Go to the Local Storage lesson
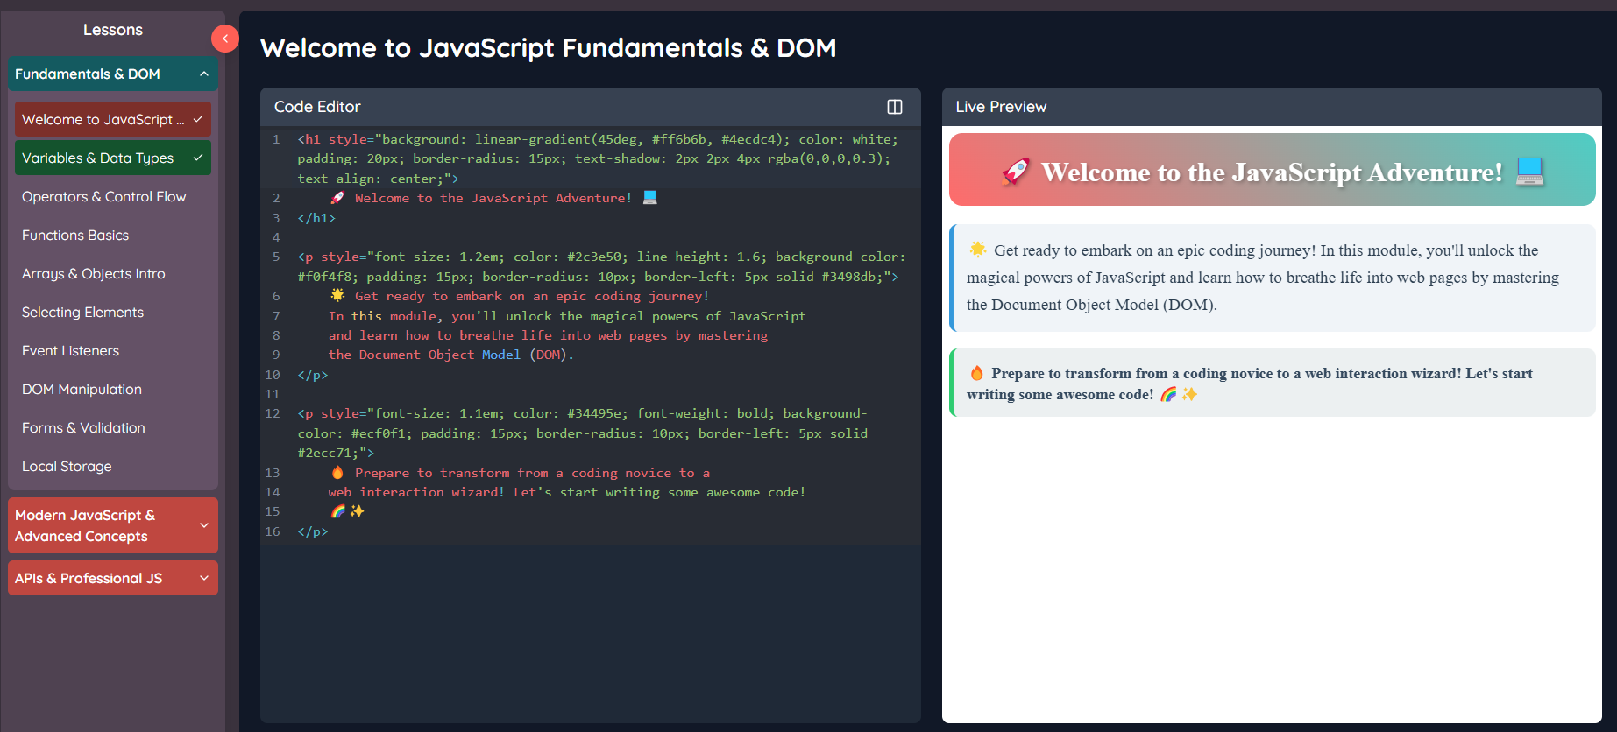Image resolution: width=1617 pixels, height=732 pixels. [113, 466]
